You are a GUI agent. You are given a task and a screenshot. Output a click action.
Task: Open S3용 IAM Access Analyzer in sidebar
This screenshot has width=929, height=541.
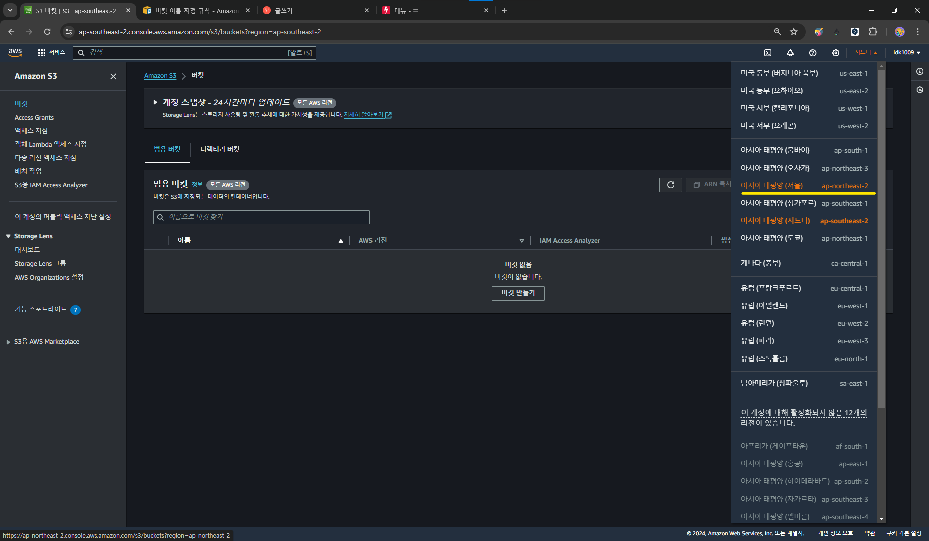pyautogui.click(x=51, y=185)
